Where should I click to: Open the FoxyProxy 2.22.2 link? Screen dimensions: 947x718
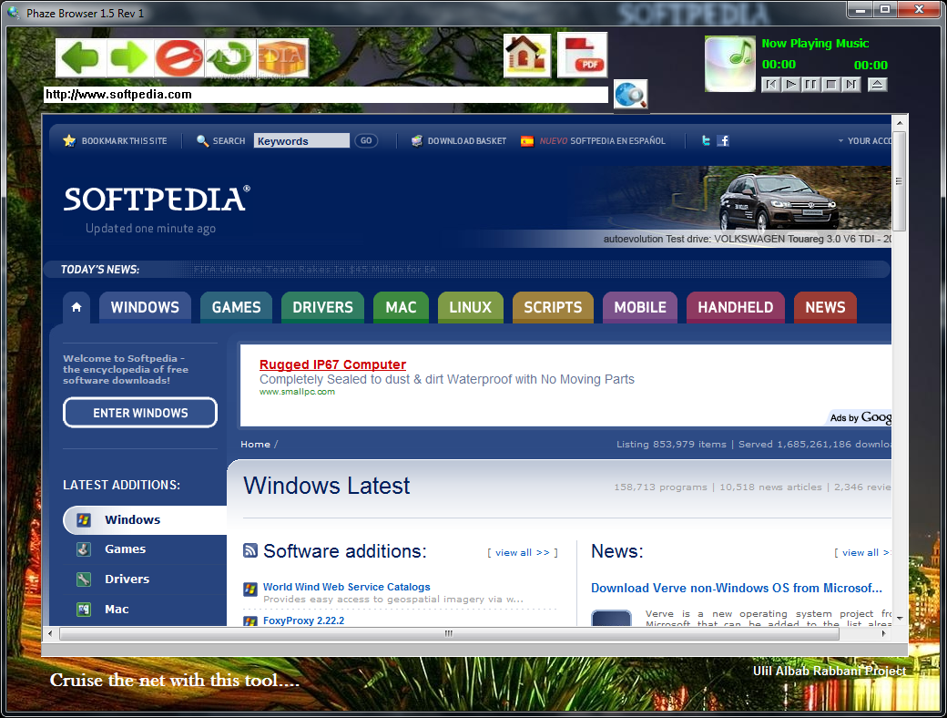(x=304, y=621)
